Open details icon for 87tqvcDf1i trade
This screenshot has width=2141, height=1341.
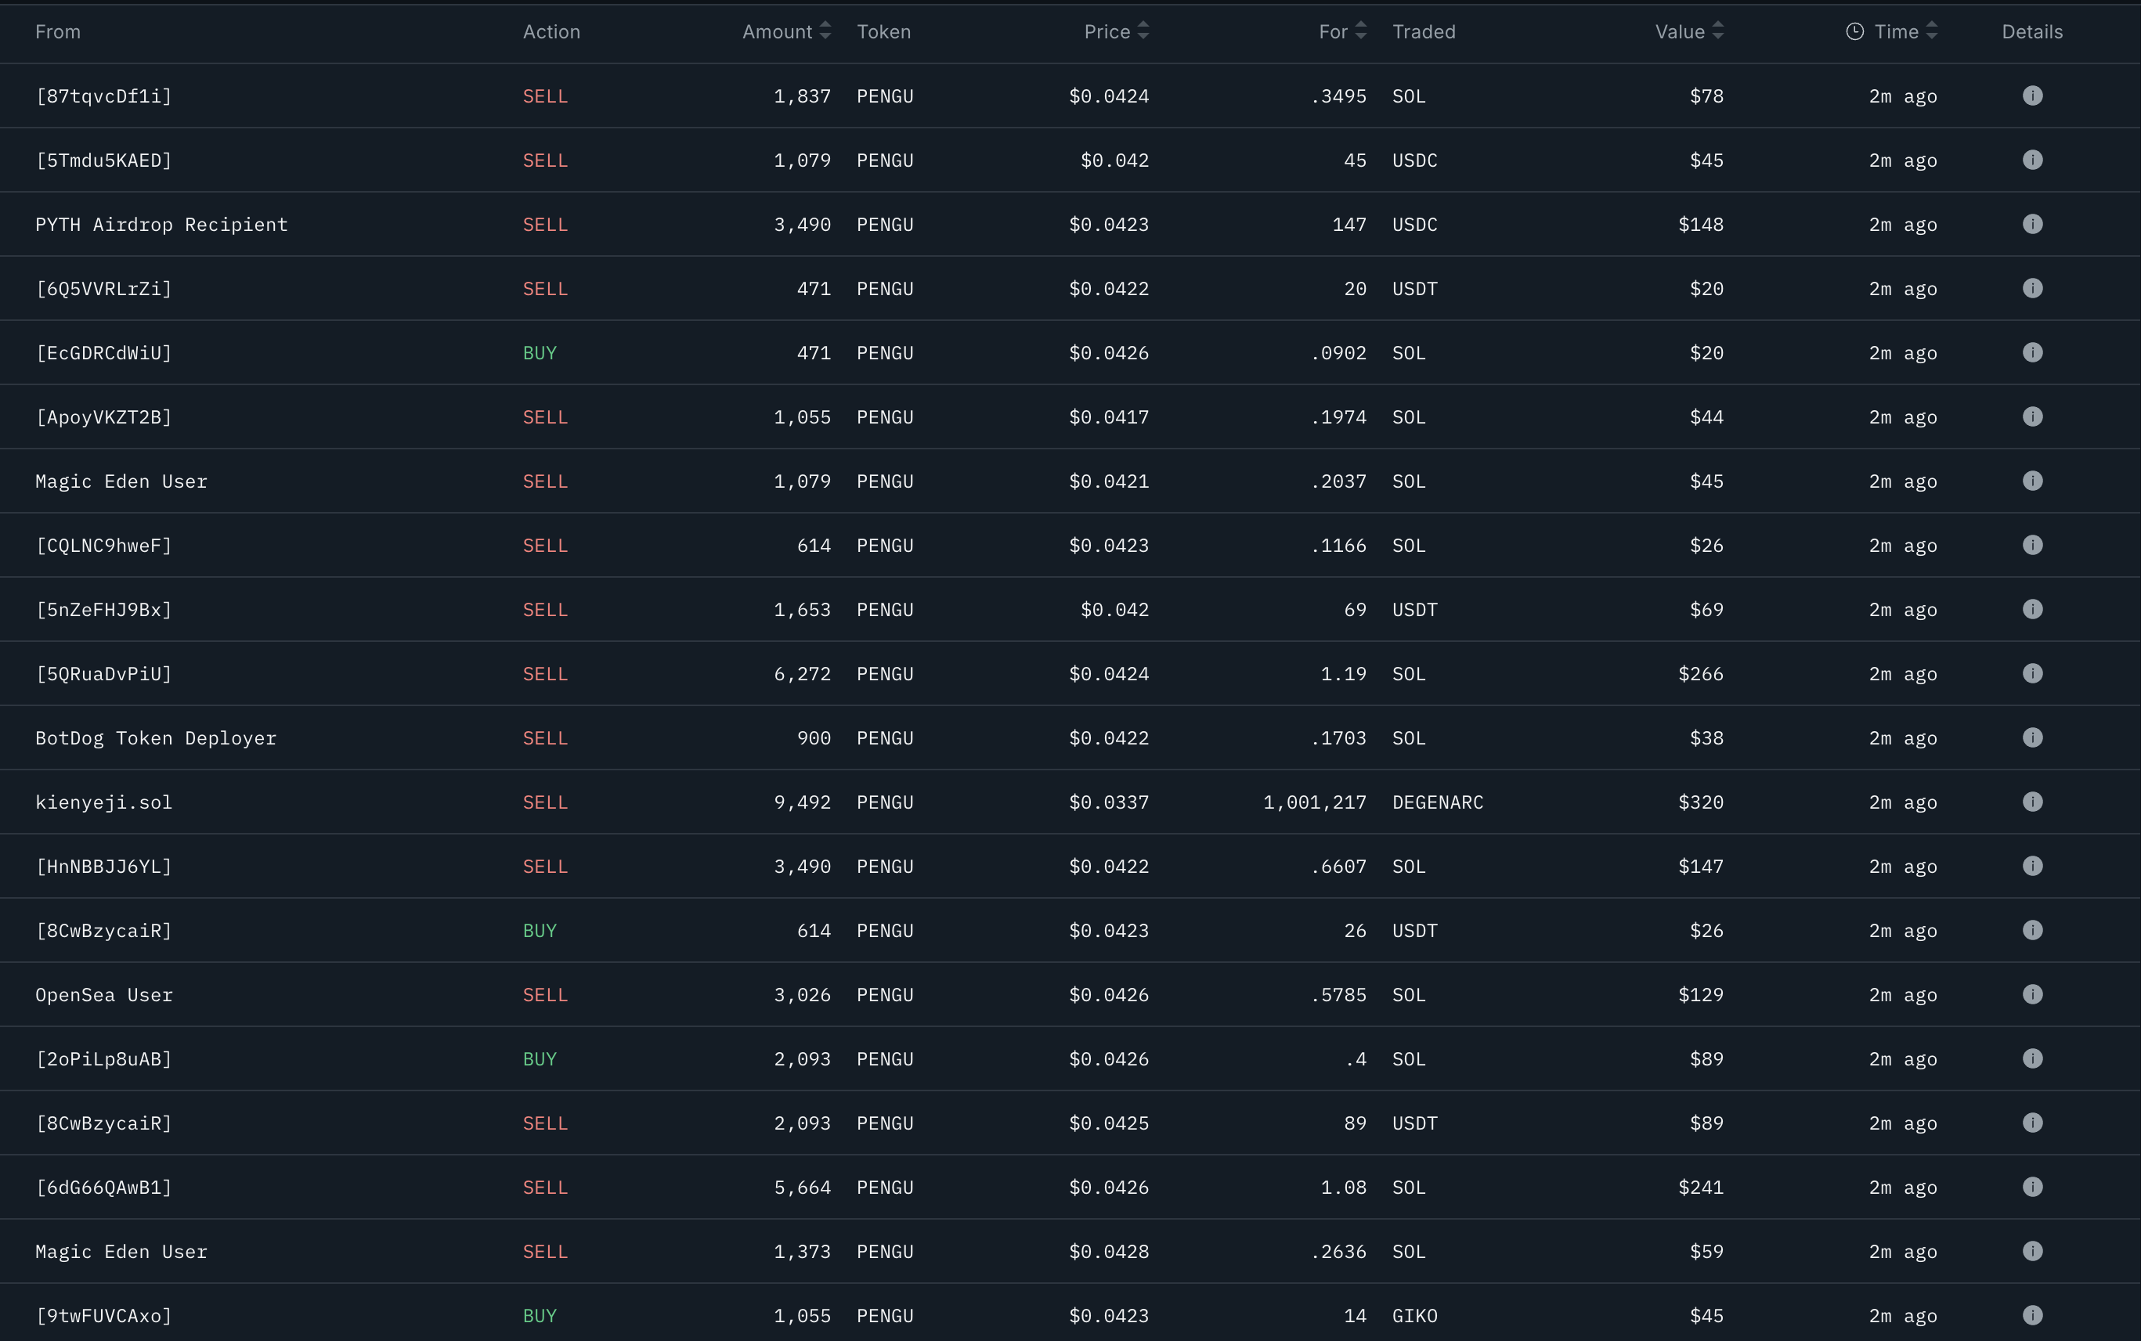(x=2032, y=96)
